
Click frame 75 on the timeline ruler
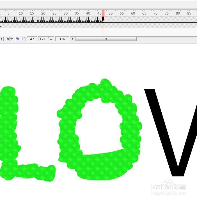click(x=166, y=13)
